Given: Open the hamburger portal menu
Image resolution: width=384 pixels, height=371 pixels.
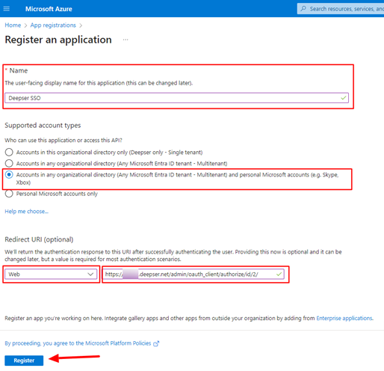Looking at the screenshot, I should coord(7,9).
